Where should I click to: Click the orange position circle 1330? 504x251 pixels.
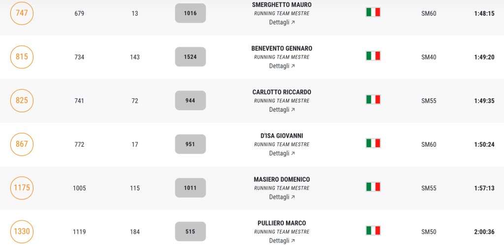[x=22, y=231]
